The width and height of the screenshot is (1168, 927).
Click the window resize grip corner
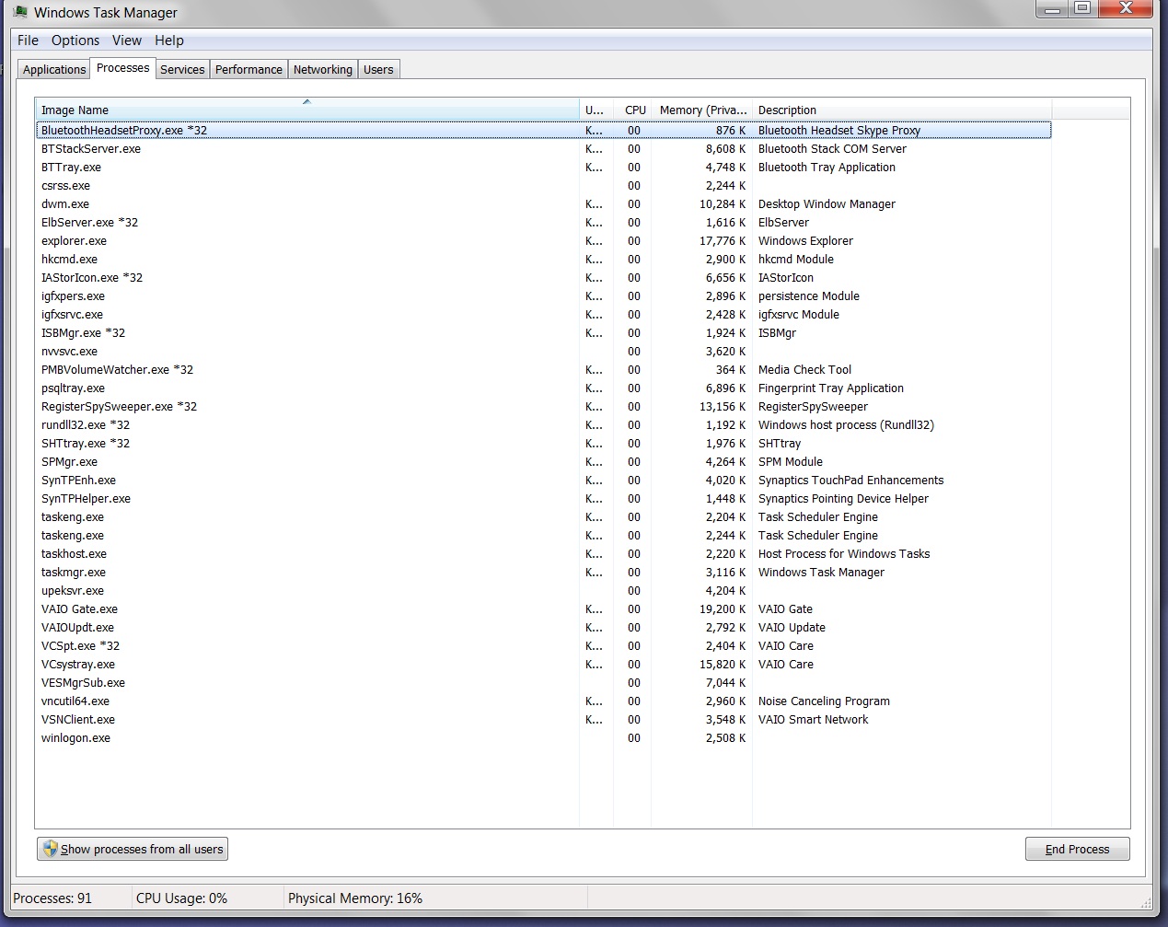pos(1146,903)
